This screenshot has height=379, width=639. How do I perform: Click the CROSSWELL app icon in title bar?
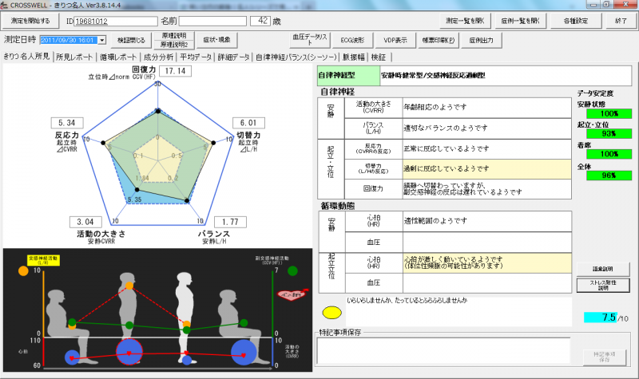[6, 6]
